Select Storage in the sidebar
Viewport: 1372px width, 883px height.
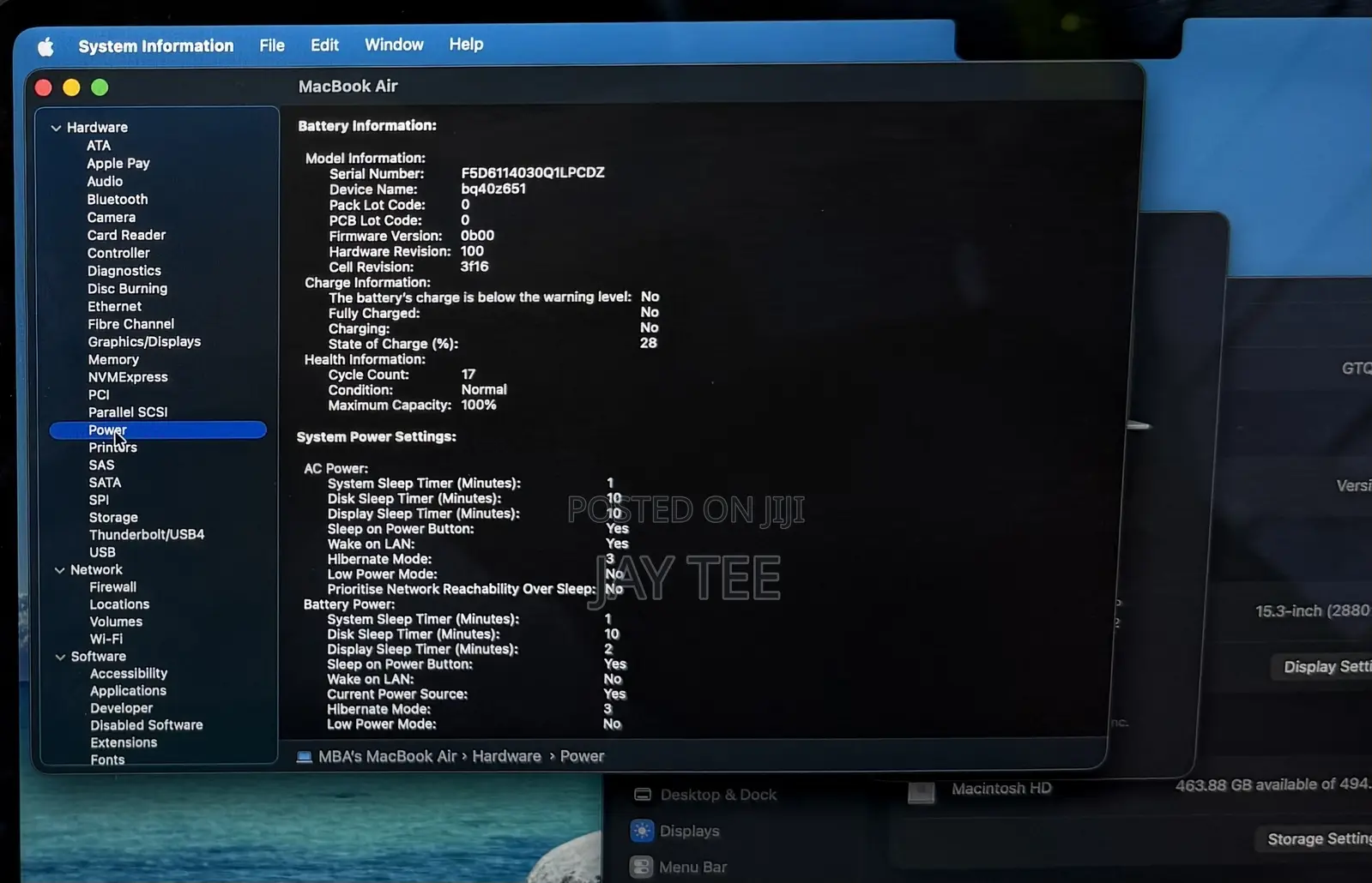coord(113,518)
